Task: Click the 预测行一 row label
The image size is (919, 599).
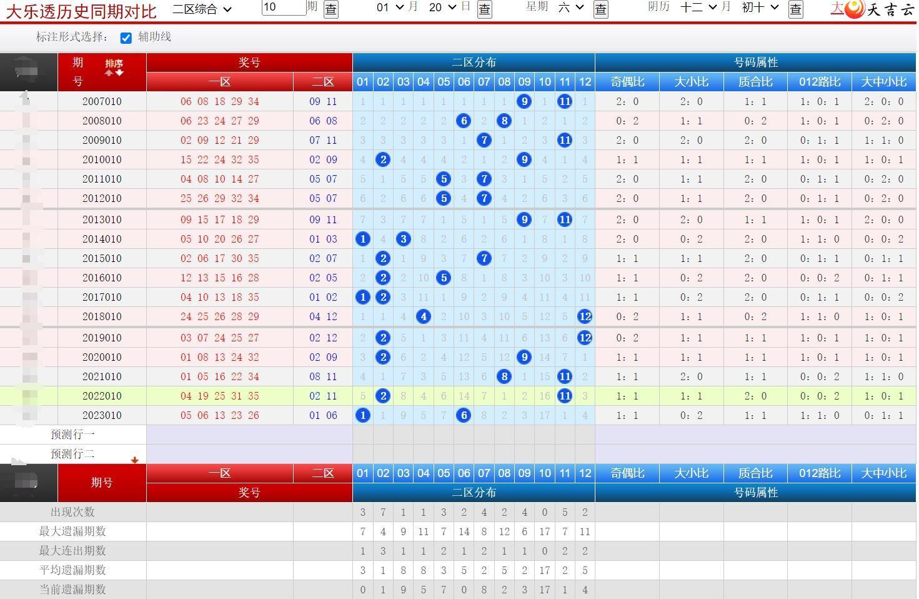Action: 73,435
